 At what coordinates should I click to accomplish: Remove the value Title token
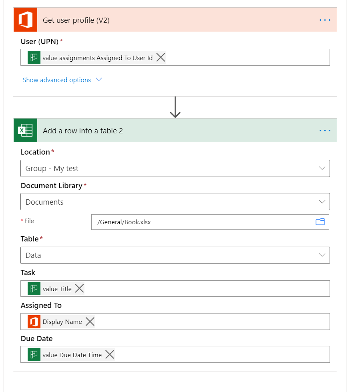[x=79, y=289]
